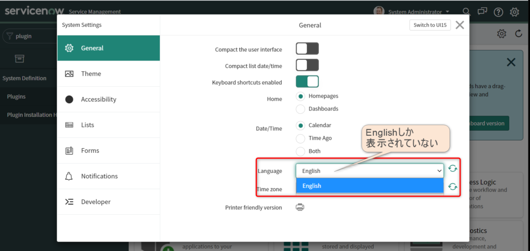Image resolution: width=530 pixels, height=251 pixels.
Task: Click the table icon beside Lists
Action: click(x=69, y=125)
